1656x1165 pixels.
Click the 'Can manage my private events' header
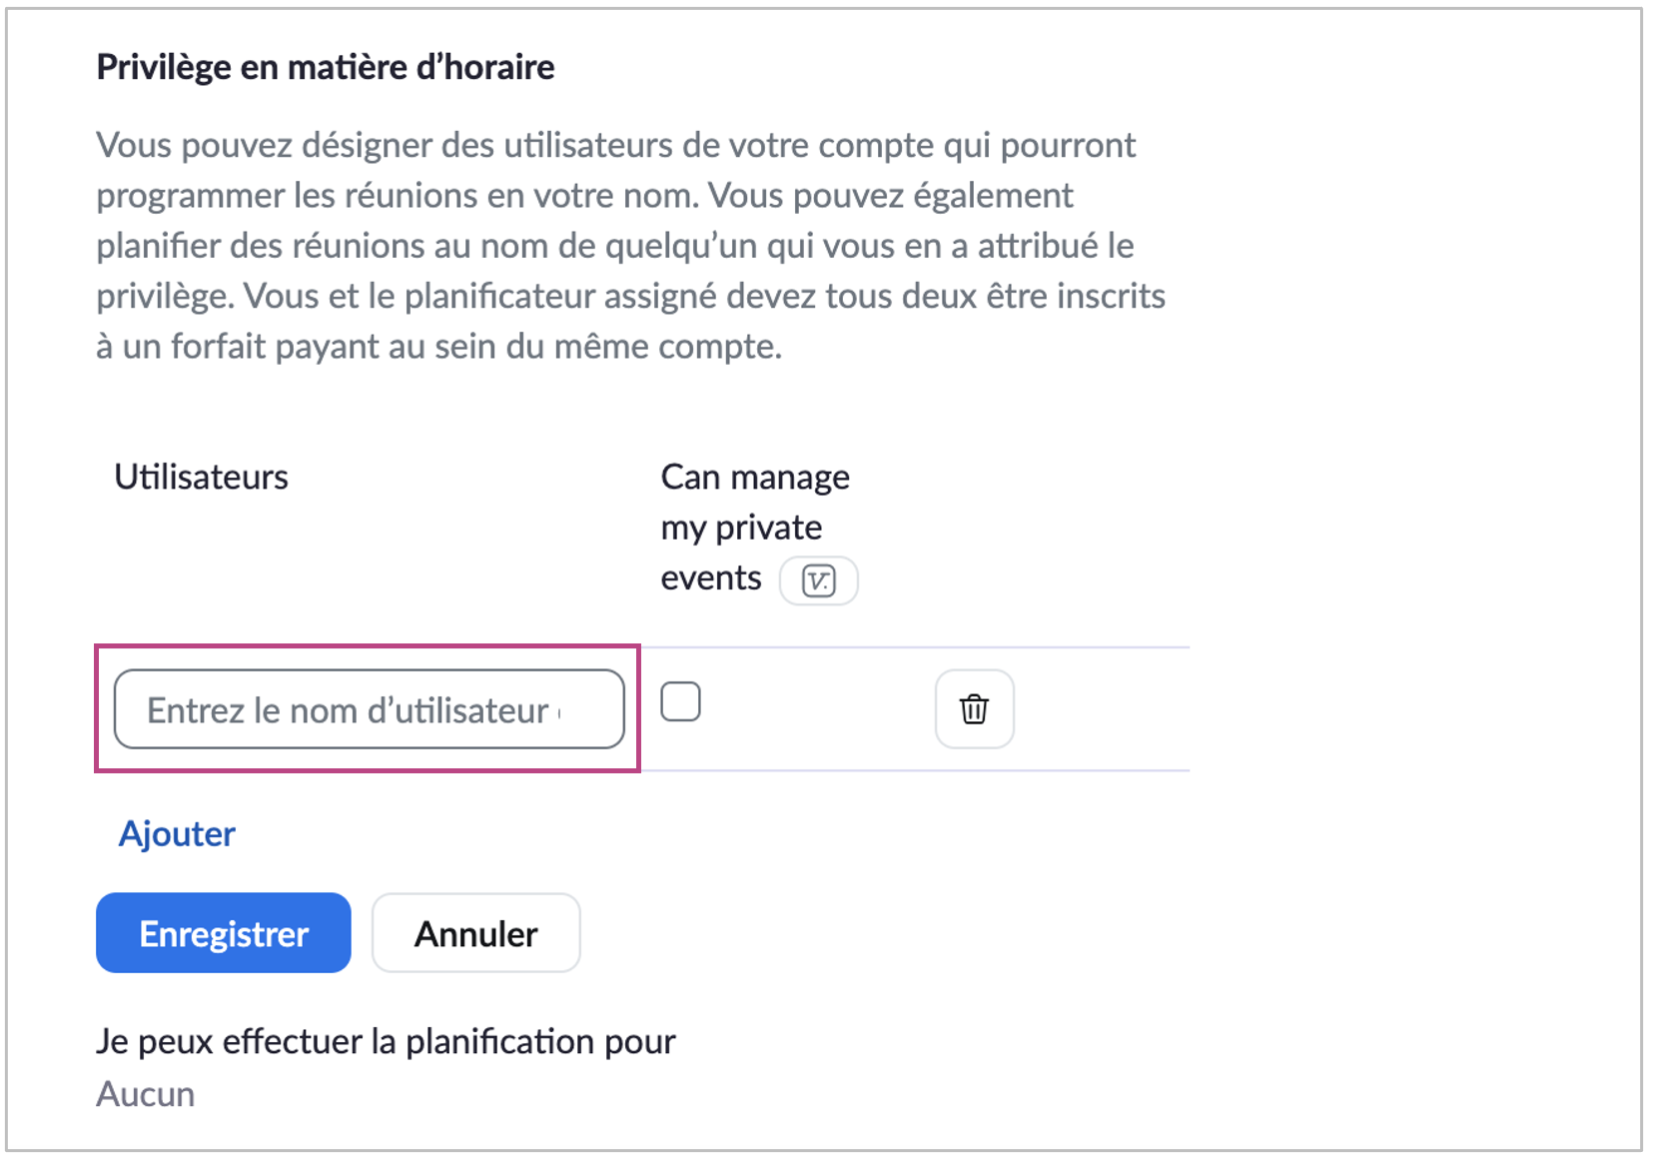pyautogui.click(x=754, y=527)
